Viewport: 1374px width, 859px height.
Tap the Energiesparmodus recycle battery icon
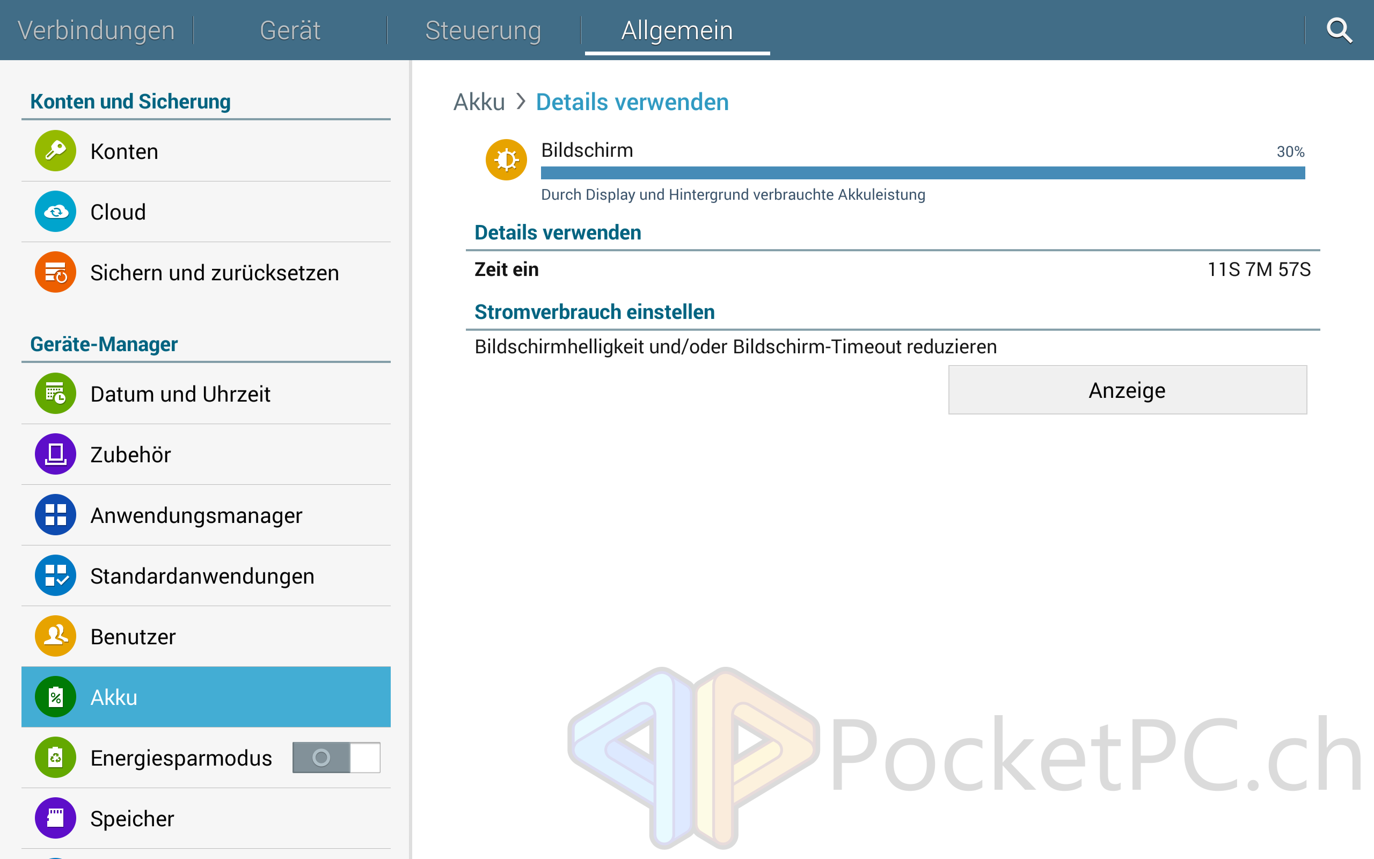[x=55, y=758]
